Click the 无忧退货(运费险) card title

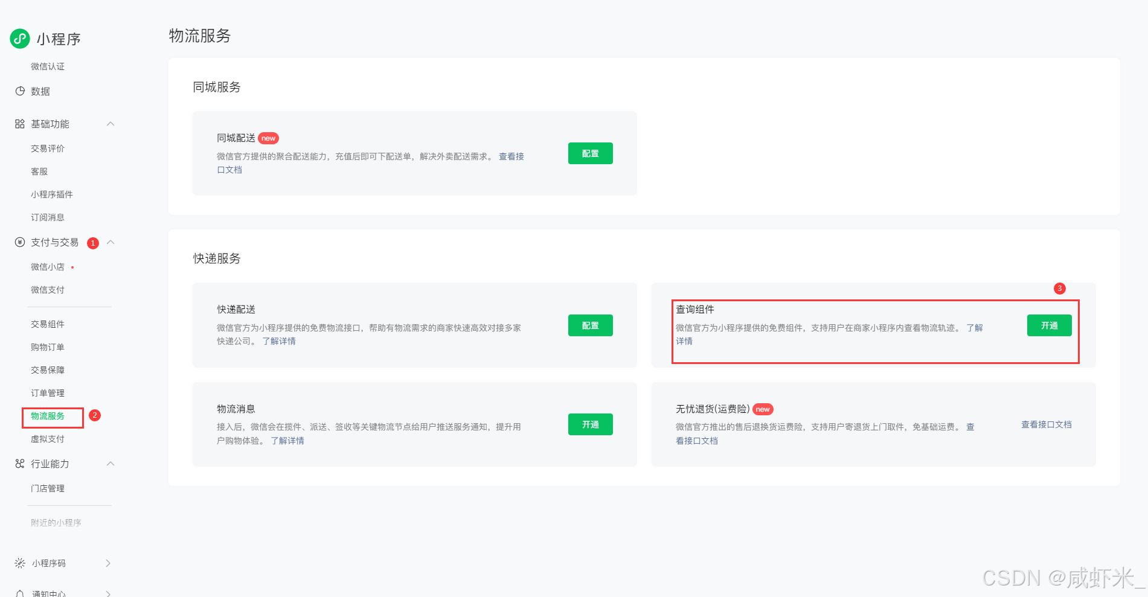point(713,409)
